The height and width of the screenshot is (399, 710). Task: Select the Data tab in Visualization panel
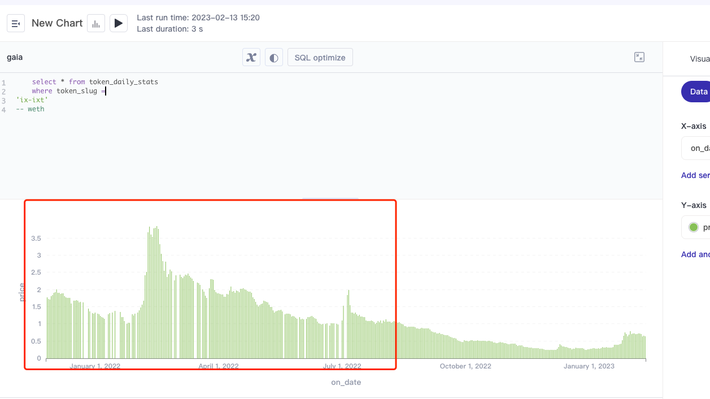point(698,91)
